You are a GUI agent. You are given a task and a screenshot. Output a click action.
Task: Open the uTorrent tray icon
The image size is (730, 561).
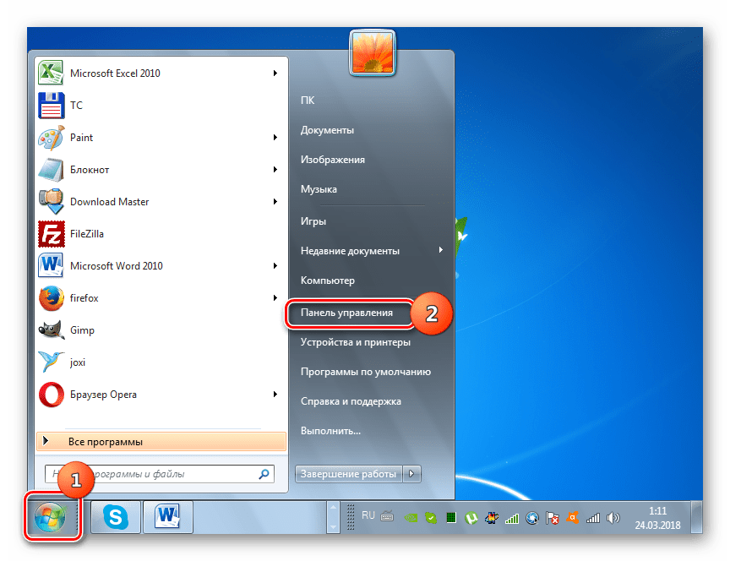click(471, 518)
